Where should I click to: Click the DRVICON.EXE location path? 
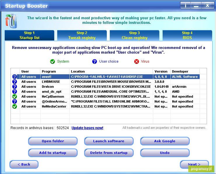click(111, 87)
